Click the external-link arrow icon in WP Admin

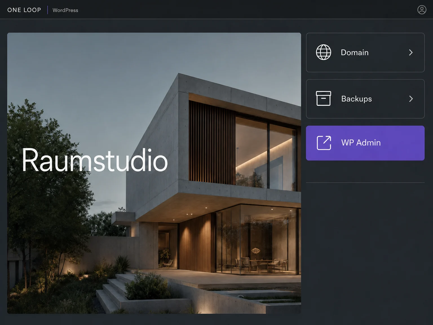(x=324, y=143)
